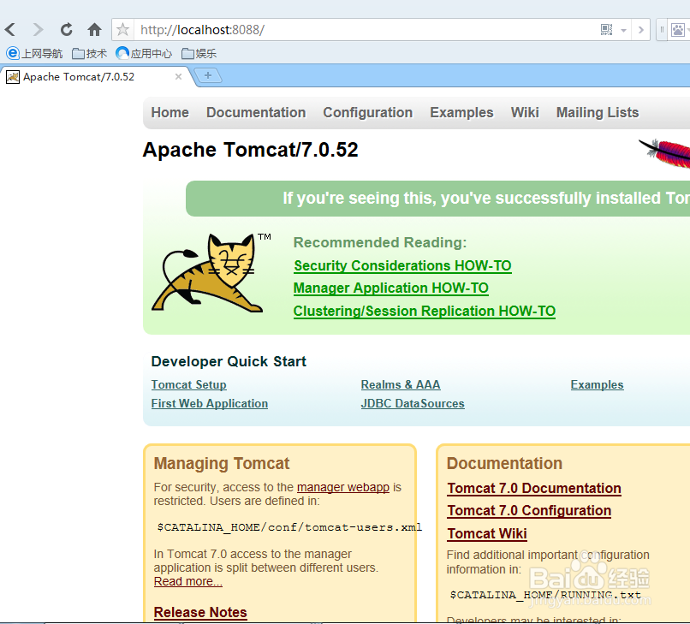Open the manager webapp link
The height and width of the screenshot is (624, 690).
[343, 488]
